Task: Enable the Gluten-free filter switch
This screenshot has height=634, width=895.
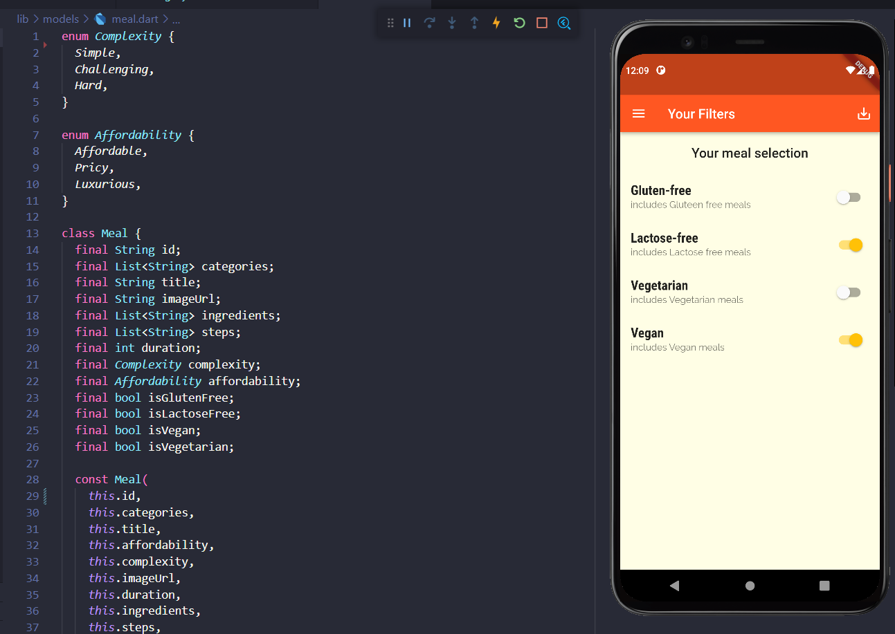Action: point(849,197)
